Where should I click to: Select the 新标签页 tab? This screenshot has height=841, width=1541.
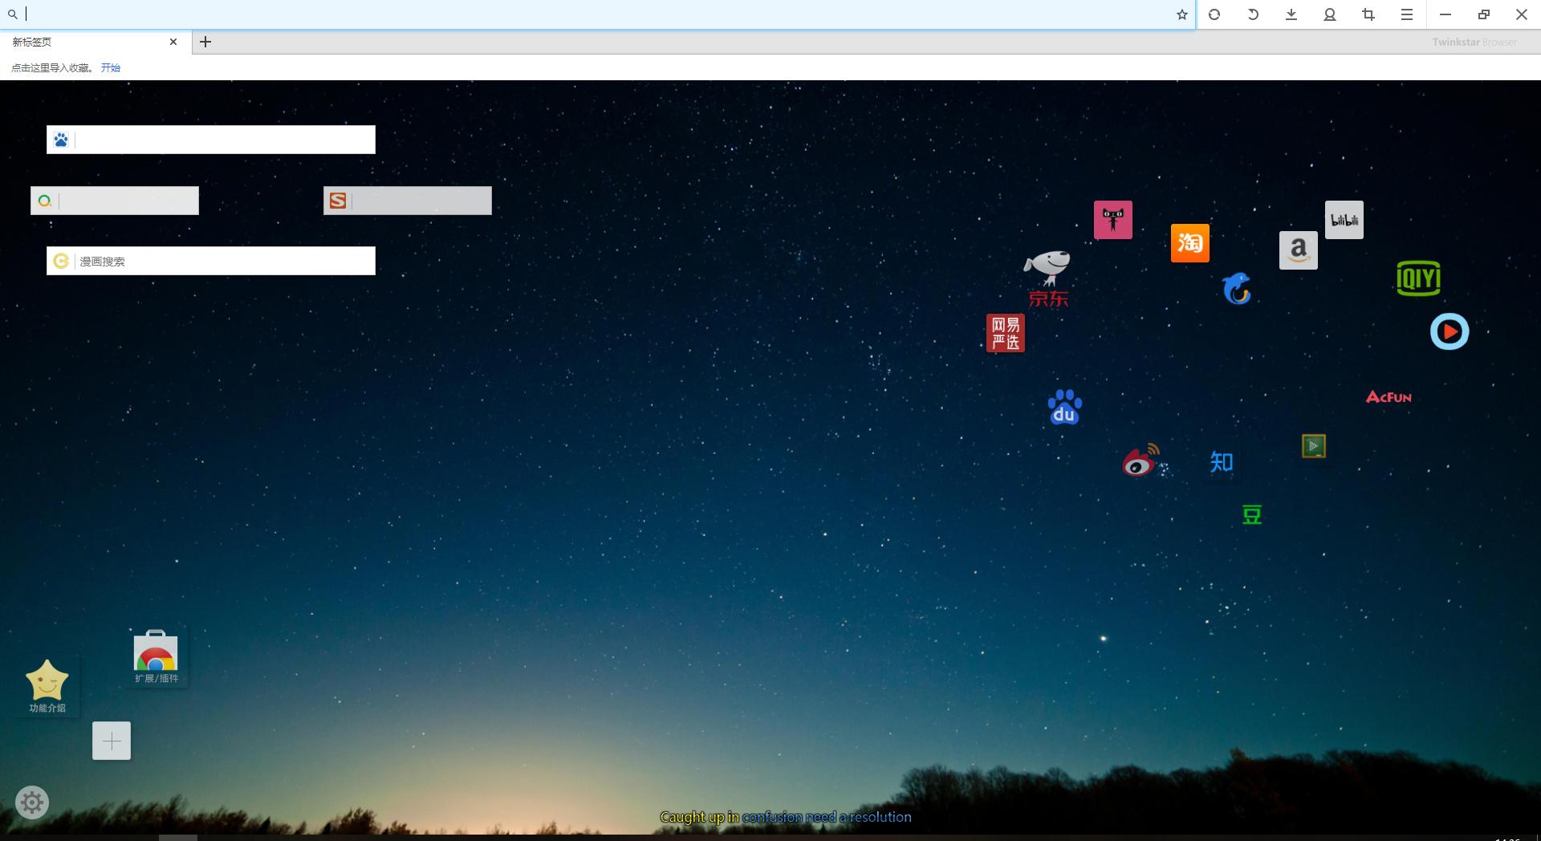click(96, 42)
